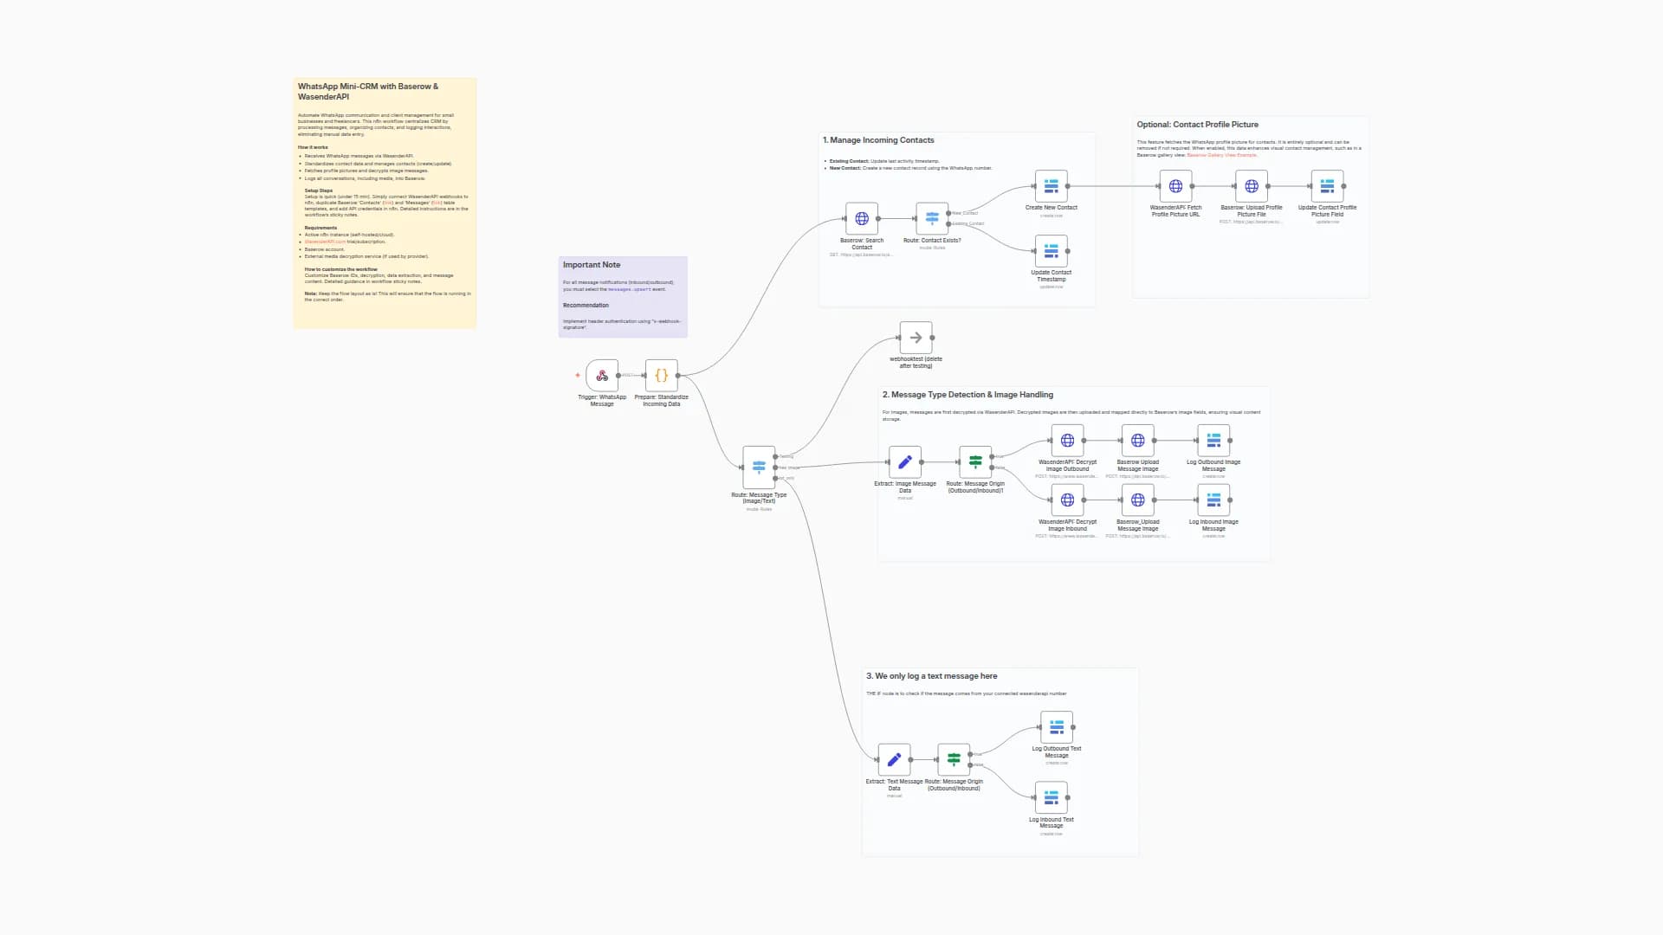Image resolution: width=1663 pixels, height=935 pixels.
Task: Select the Log Inbound Image Message node
Action: (1213, 500)
